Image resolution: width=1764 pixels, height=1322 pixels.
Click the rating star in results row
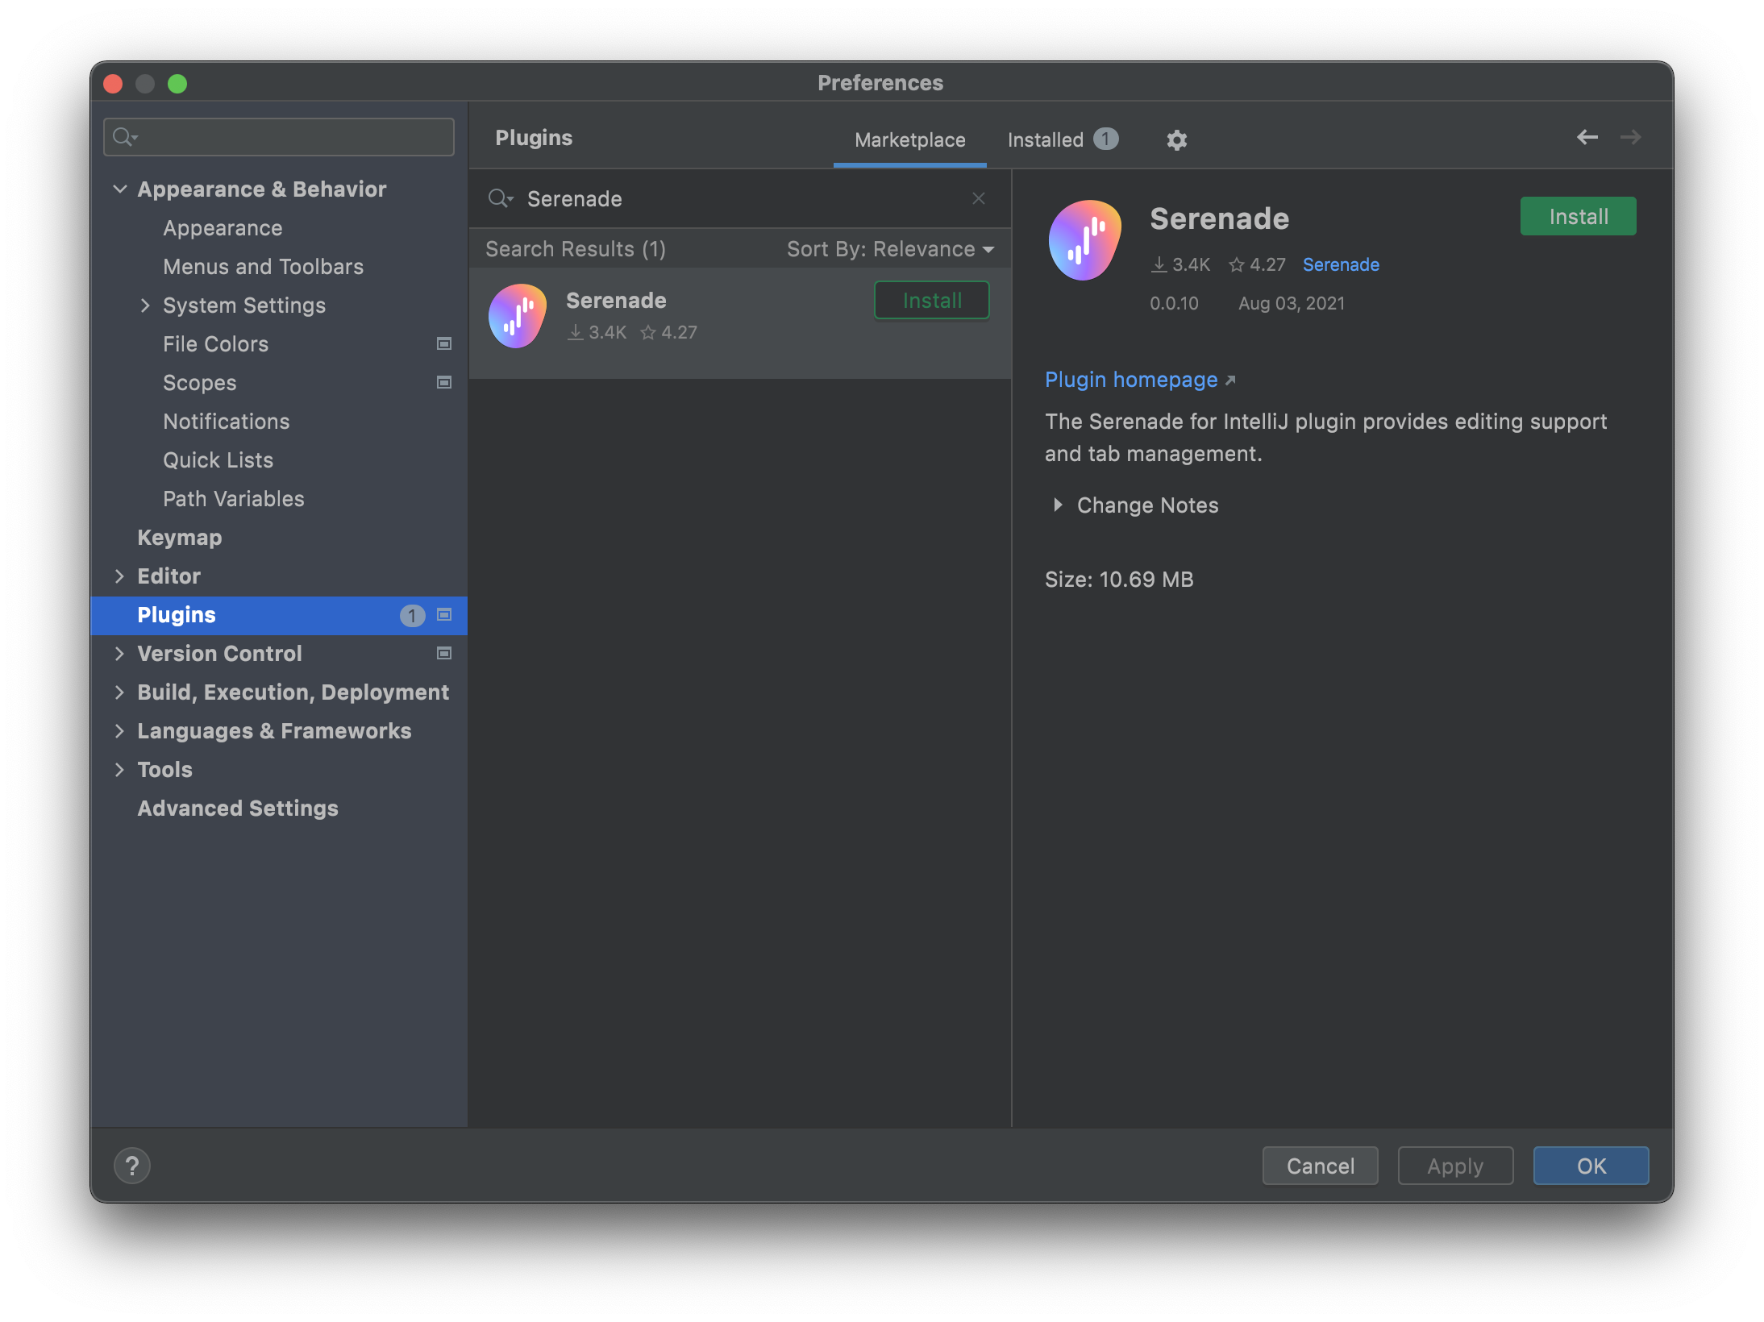pyautogui.click(x=647, y=332)
